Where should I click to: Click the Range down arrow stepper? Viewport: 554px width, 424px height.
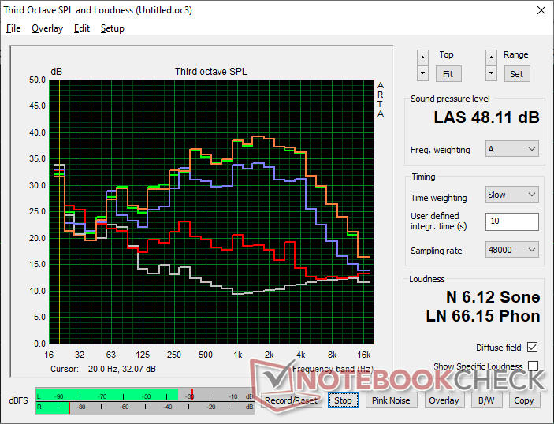[492, 73]
